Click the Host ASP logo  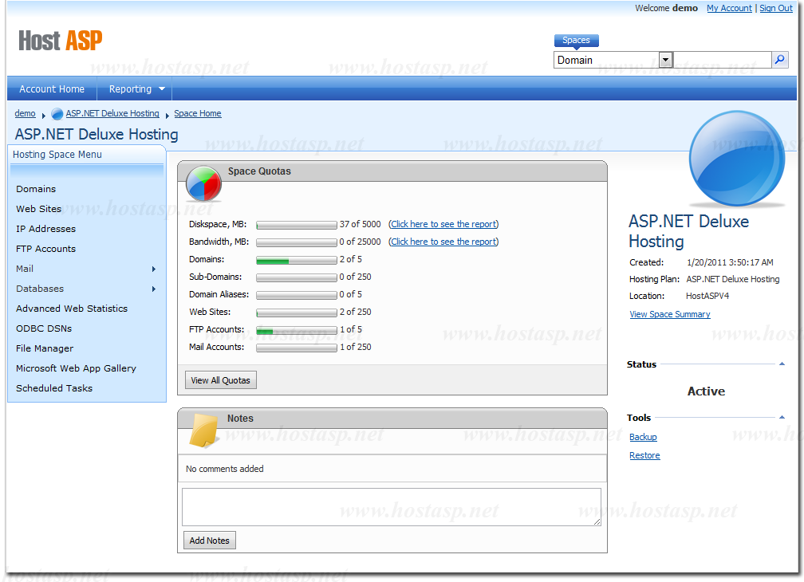click(61, 41)
